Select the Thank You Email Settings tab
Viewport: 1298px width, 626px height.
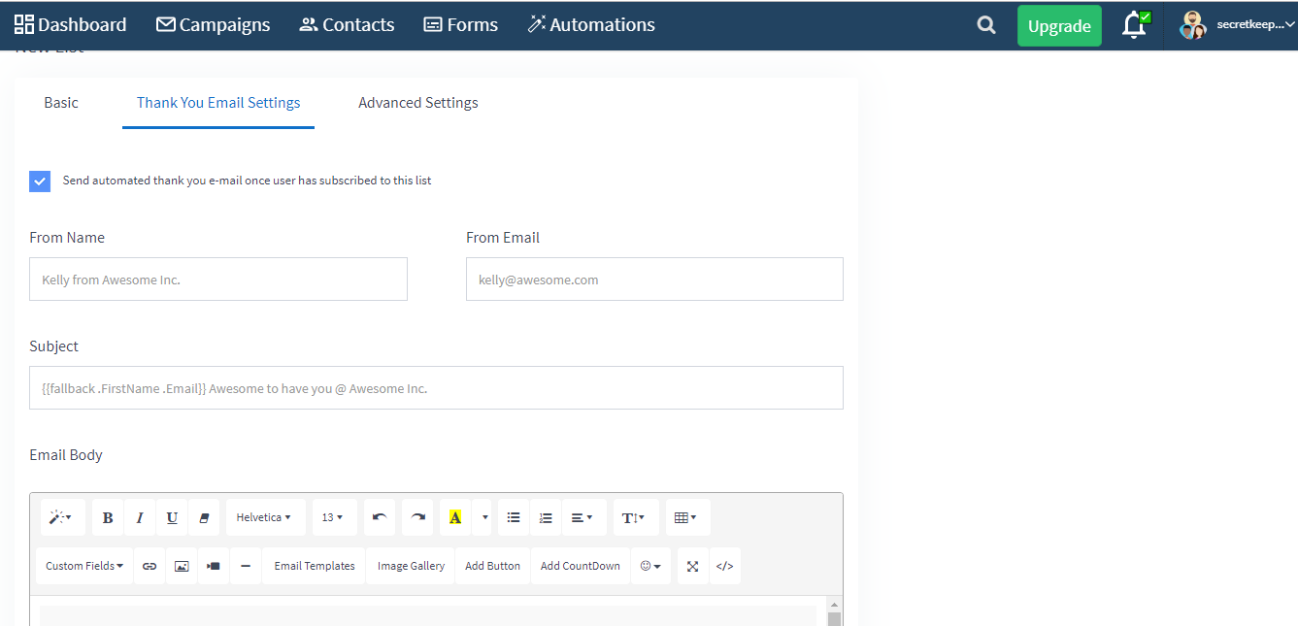click(x=218, y=102)
